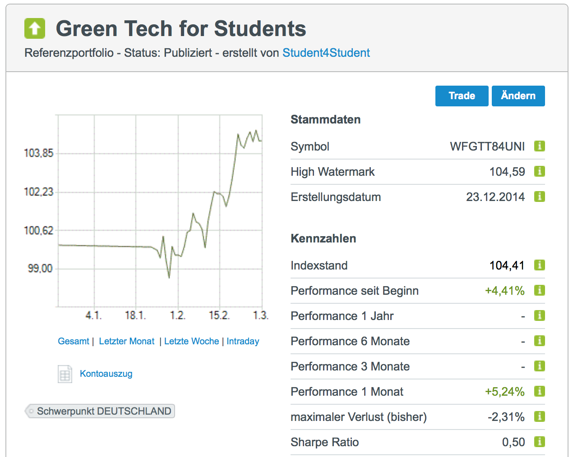Switch chart to Gesamt view

(73, 341)
